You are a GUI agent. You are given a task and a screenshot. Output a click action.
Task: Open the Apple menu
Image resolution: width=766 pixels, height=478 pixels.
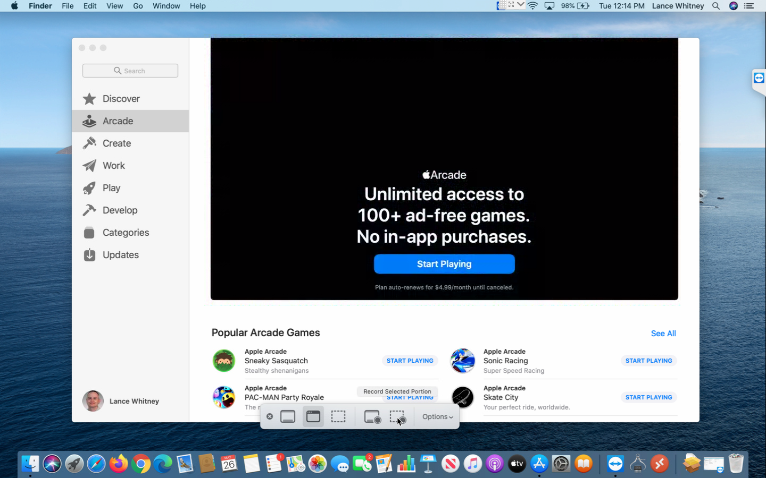point(14,6)
